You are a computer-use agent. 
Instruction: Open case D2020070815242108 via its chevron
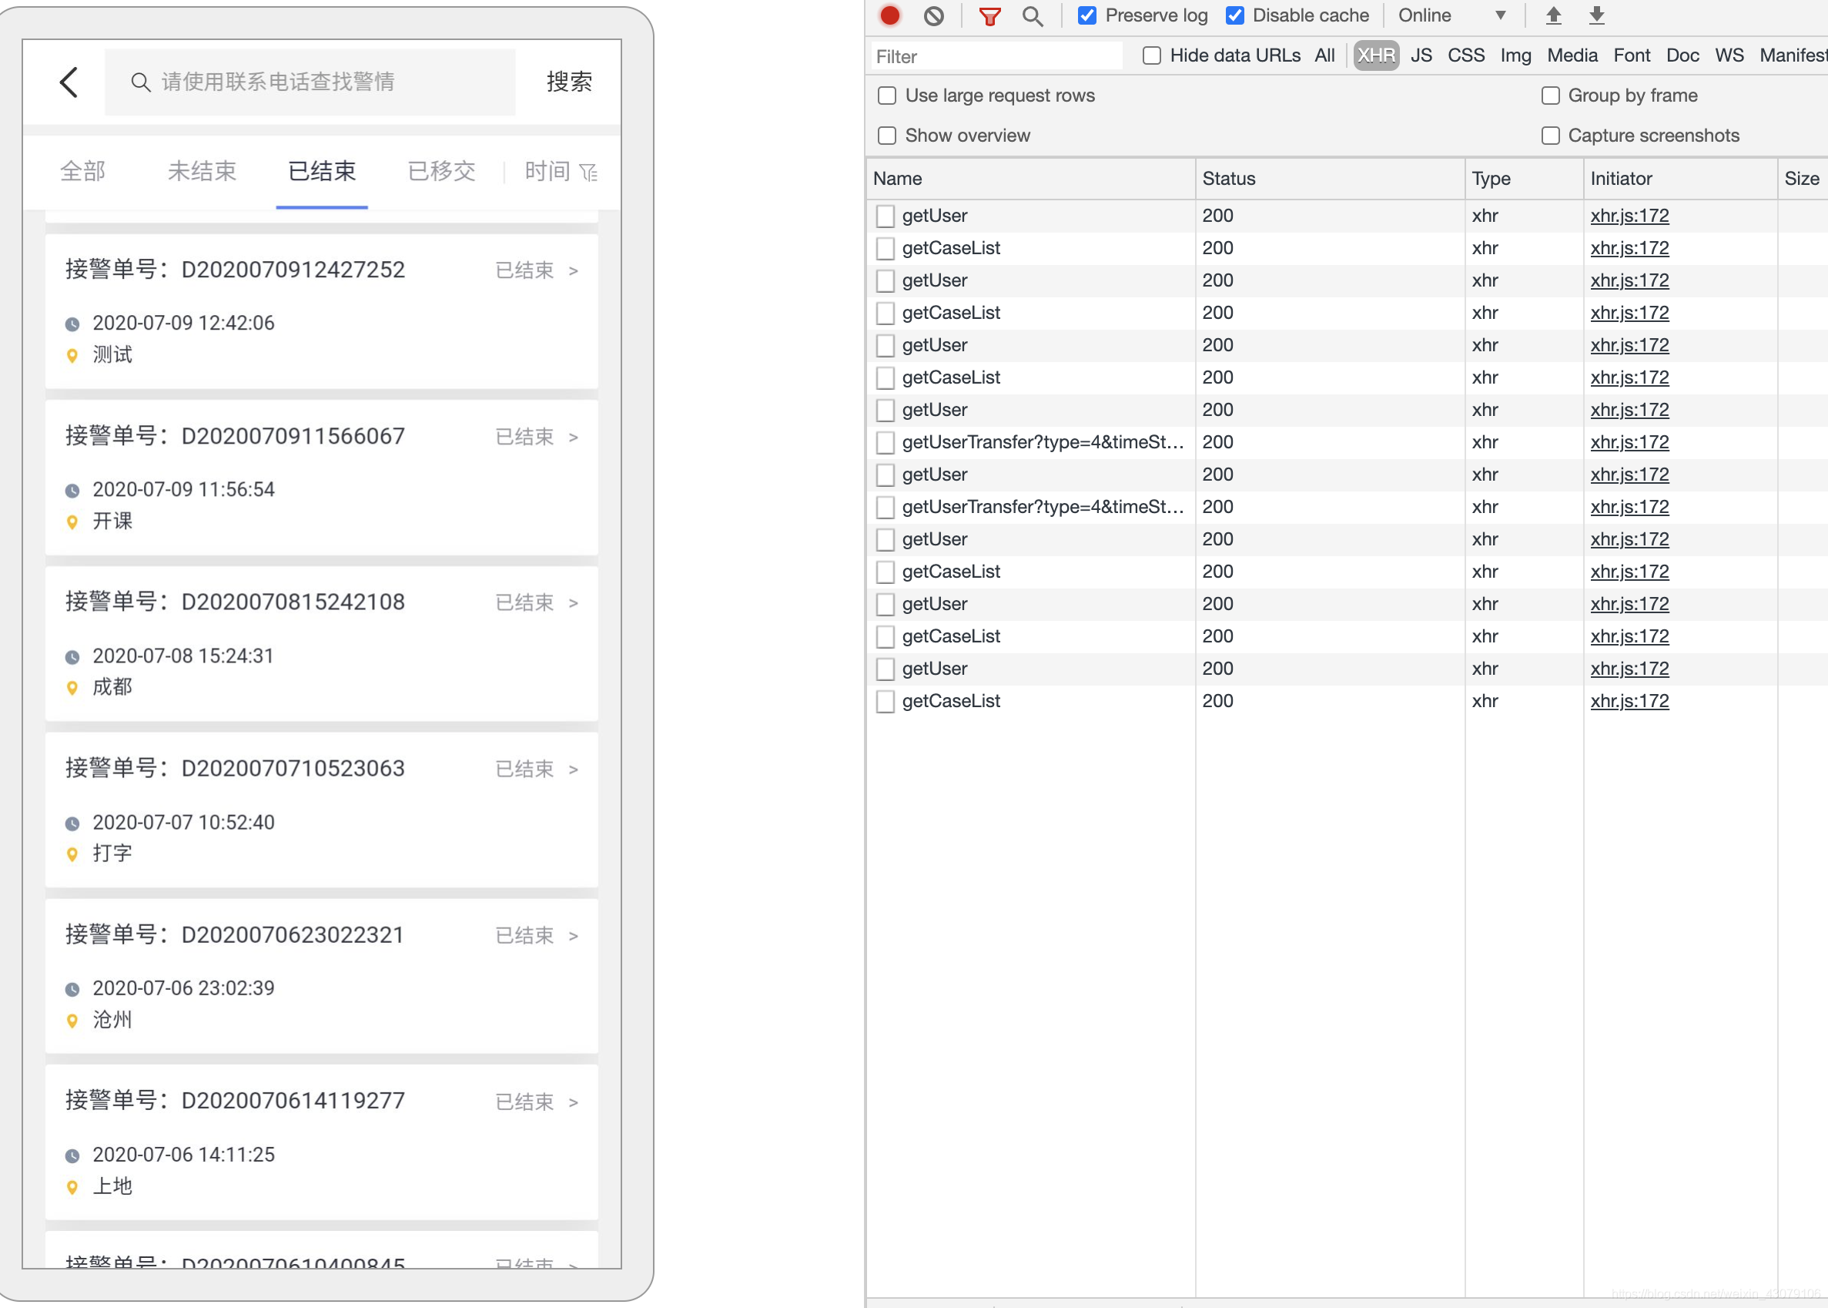tap(573, 603)
